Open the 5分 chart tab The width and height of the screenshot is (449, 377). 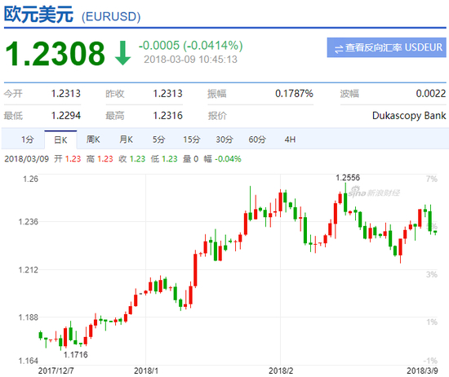(158, 140)
